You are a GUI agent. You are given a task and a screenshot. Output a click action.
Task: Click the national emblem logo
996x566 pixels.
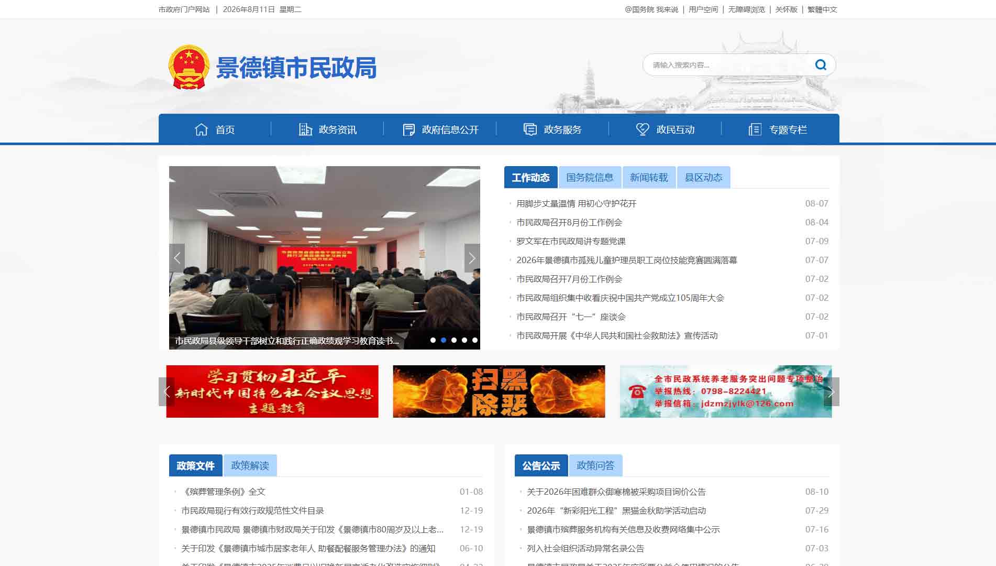[189, 67]
